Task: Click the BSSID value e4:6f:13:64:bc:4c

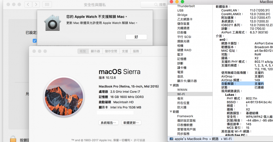Action: point(259,102)
